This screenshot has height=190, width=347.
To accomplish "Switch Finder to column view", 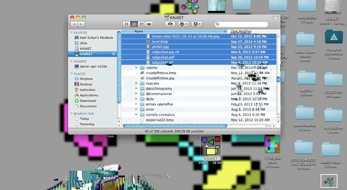I will coord(142,24).
